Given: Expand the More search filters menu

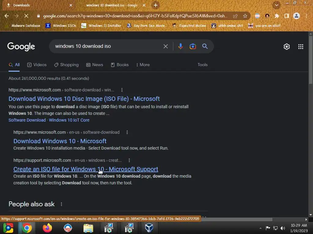Looking at the screenshot, I should (x=143, y=65).
